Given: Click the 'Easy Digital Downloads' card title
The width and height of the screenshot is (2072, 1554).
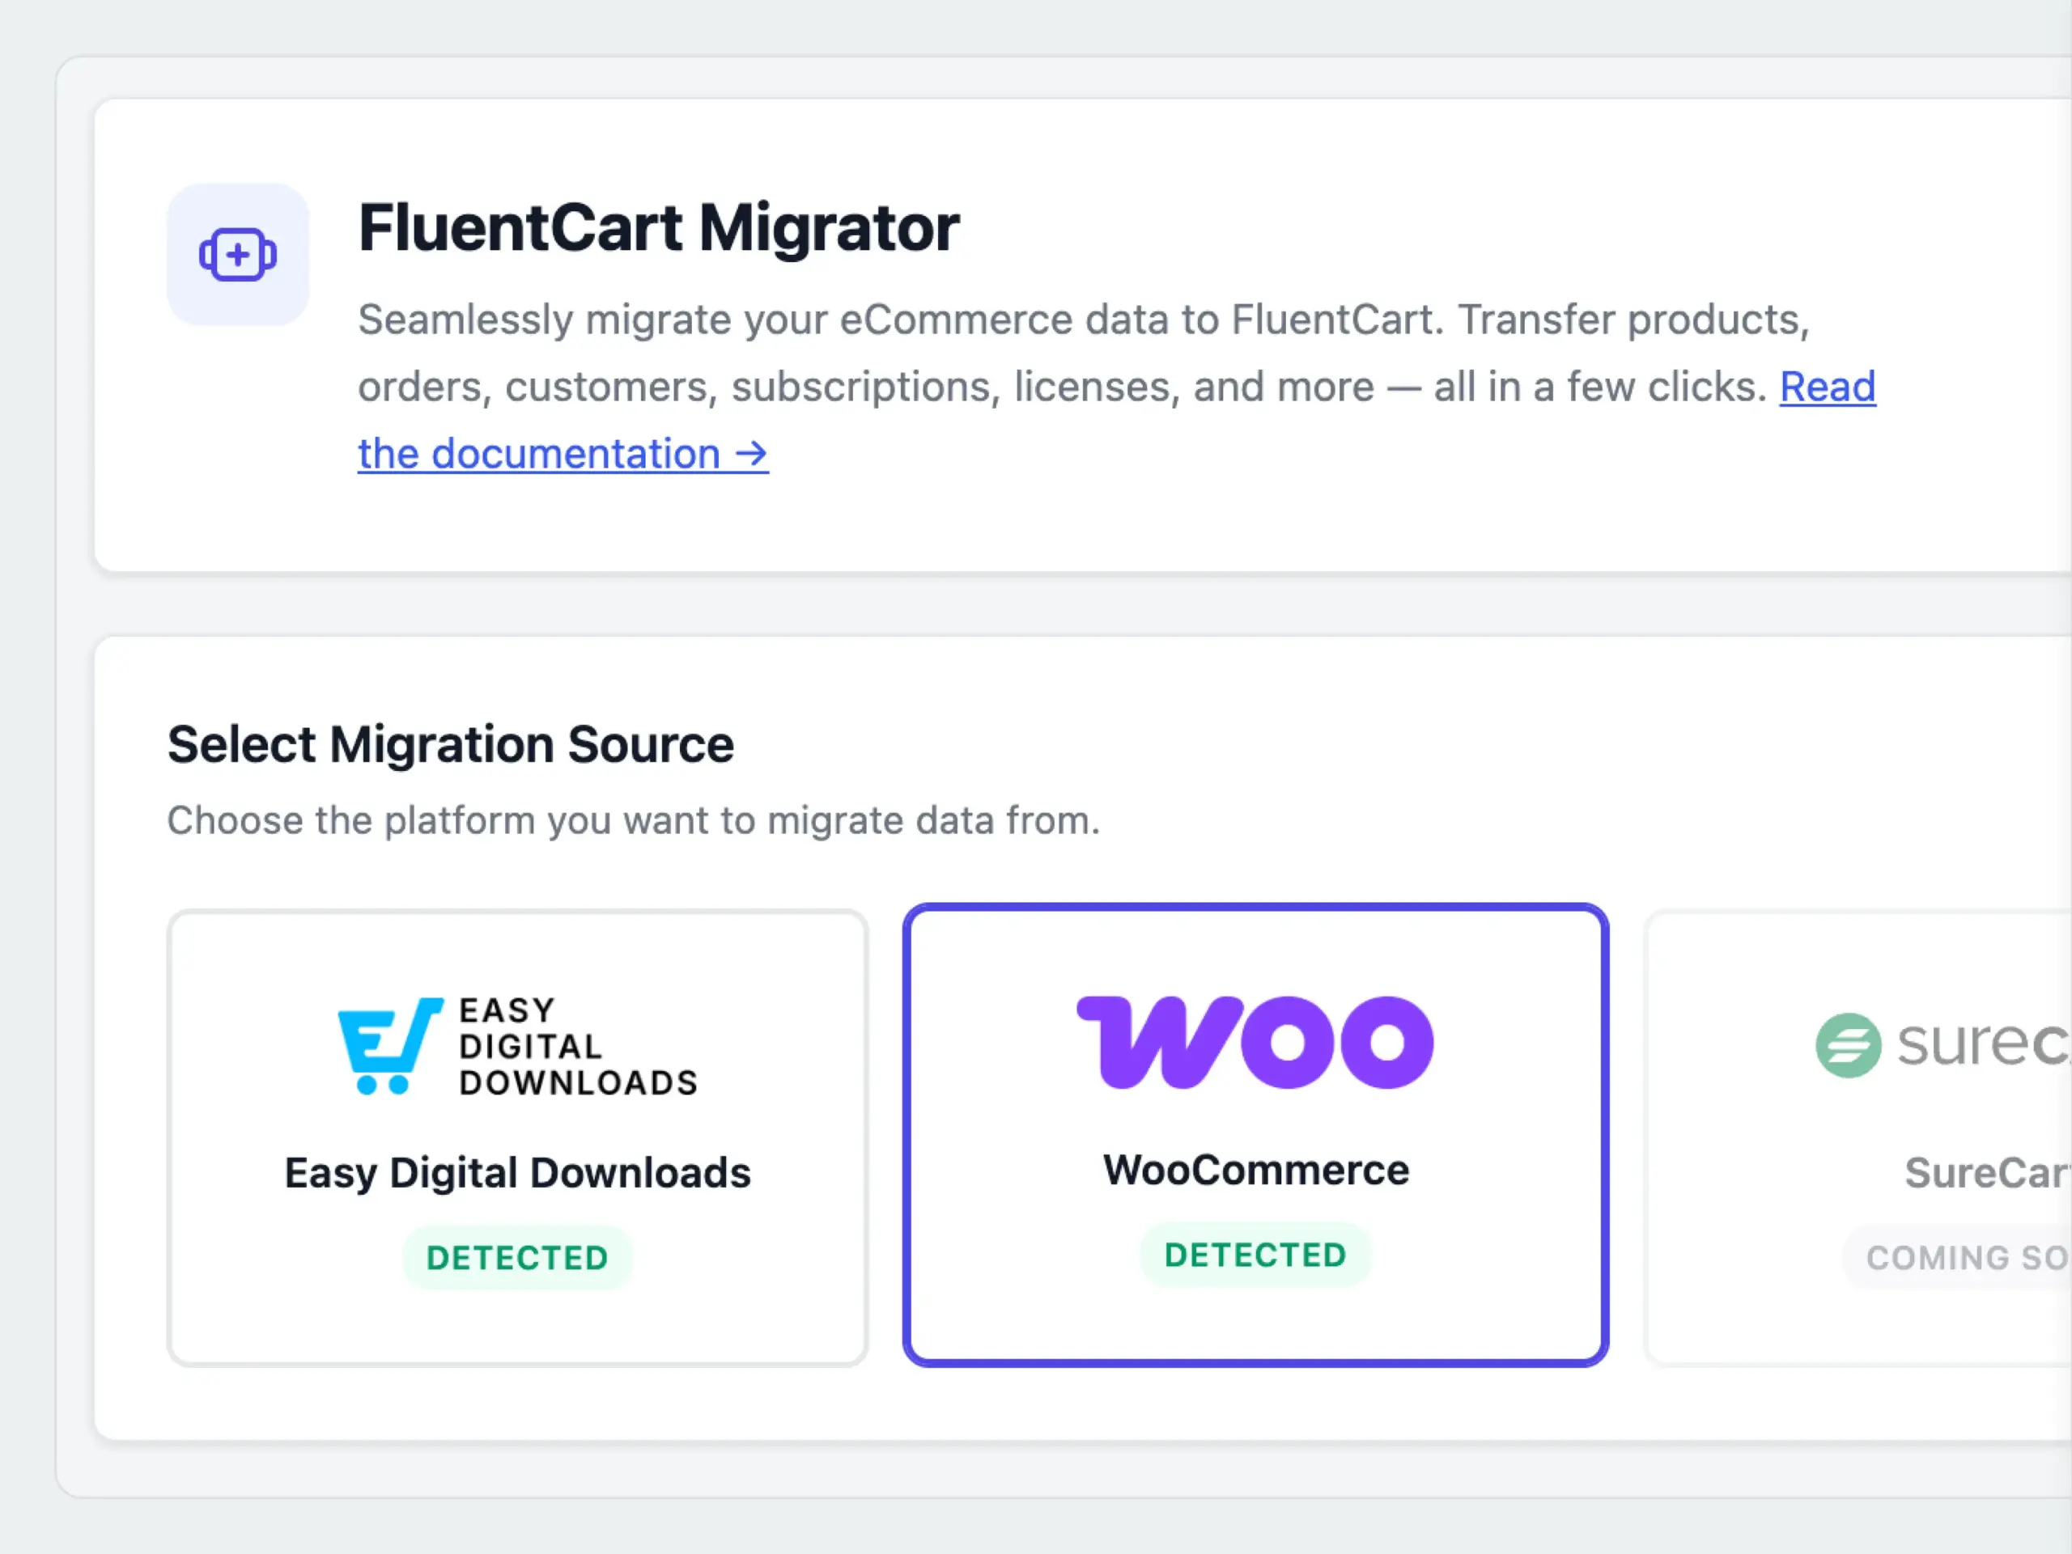Looking at the screenshot, I should click(x=518, y=1173).
